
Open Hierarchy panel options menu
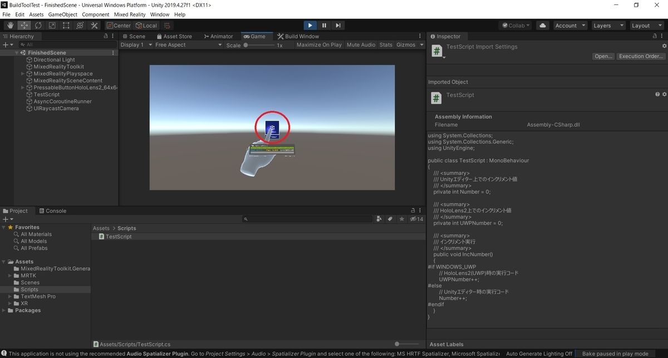tap(114, 36)
